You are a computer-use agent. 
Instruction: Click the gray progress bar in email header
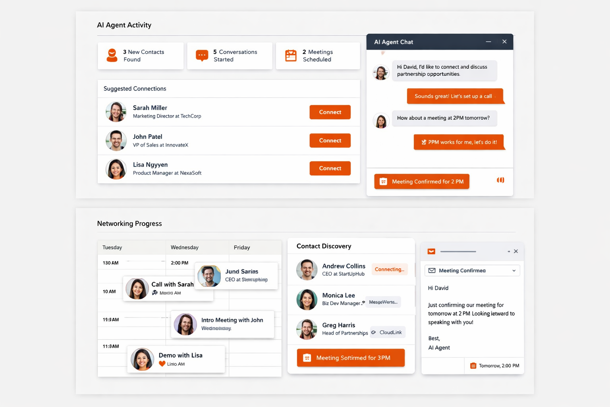458,252
